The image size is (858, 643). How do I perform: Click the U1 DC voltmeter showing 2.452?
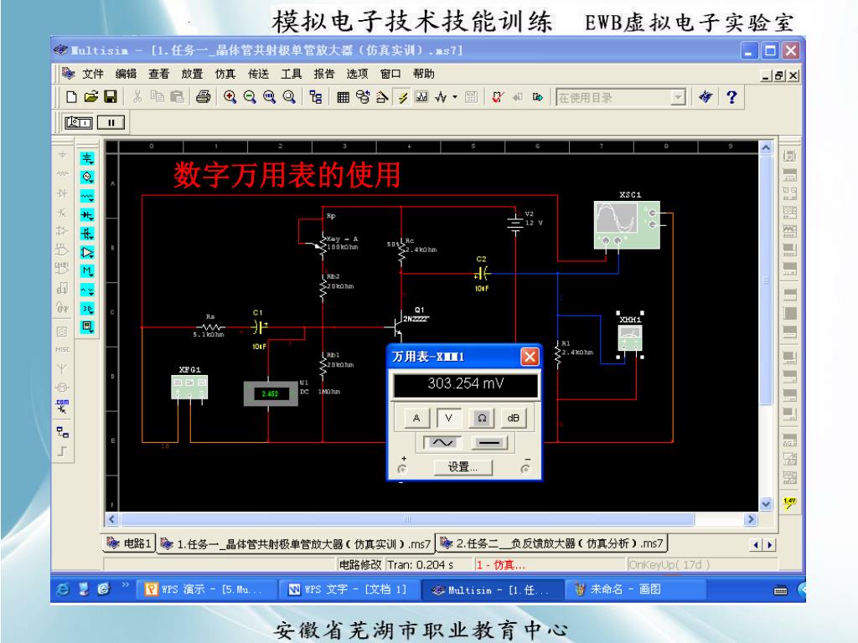click(271, 394)
